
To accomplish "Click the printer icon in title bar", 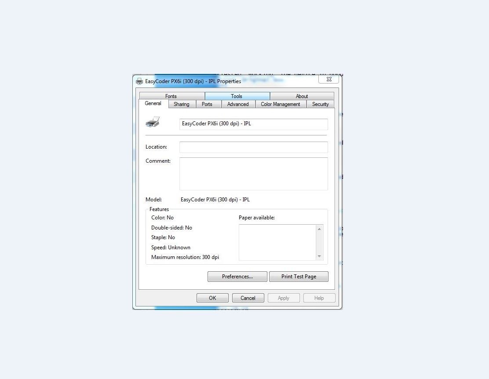I will click(139, 81).
